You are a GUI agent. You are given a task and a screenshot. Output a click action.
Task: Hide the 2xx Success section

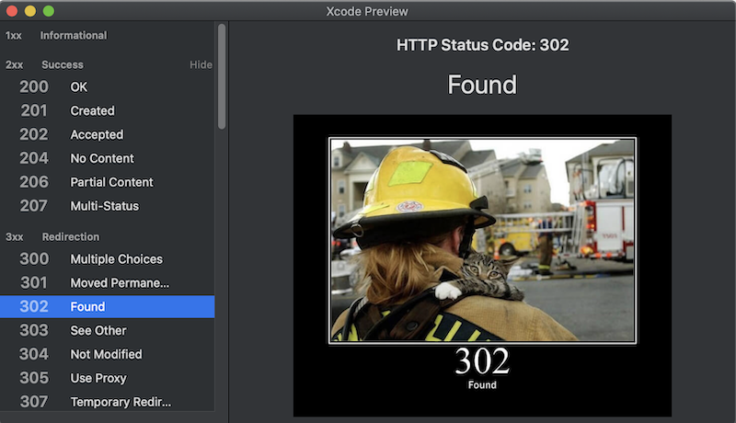201,65
